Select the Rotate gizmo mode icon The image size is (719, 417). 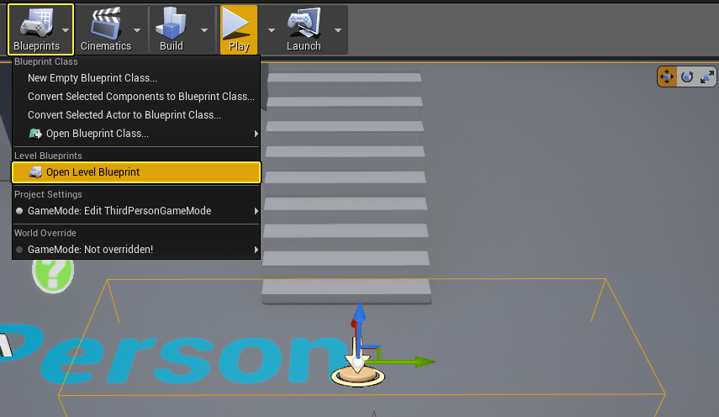tap(687, 77)
